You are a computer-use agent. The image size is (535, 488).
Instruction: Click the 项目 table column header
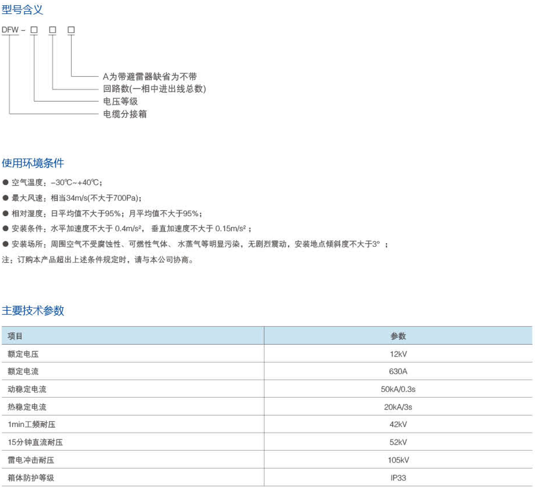[x=15, y=336]
